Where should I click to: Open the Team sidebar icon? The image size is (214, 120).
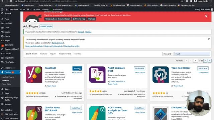(2, 28)
